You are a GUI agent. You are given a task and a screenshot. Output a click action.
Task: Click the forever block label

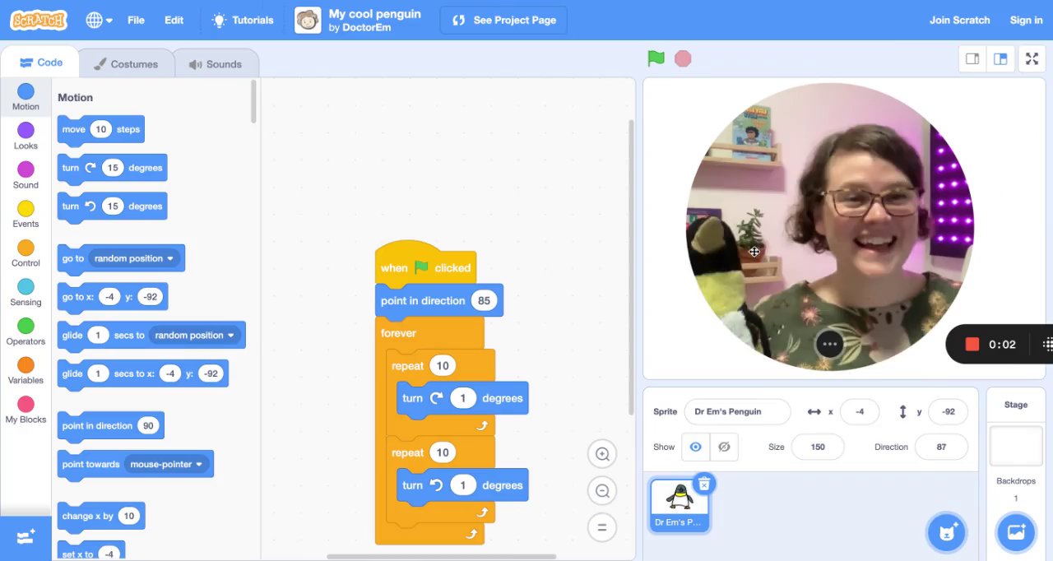click(398, 333)
